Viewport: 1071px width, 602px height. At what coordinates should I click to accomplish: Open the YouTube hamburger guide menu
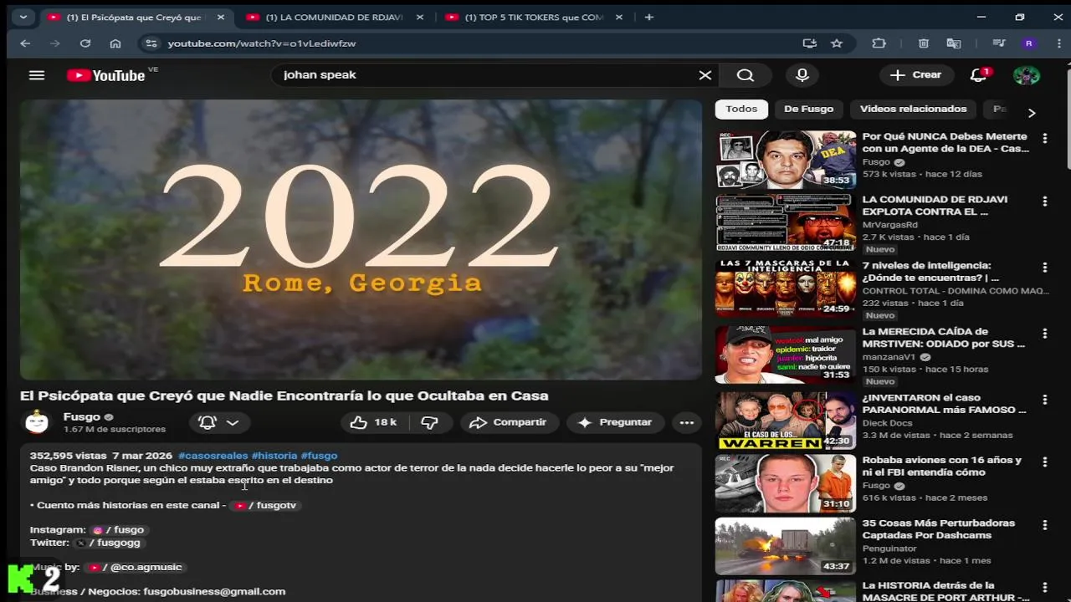coord(36,75)
